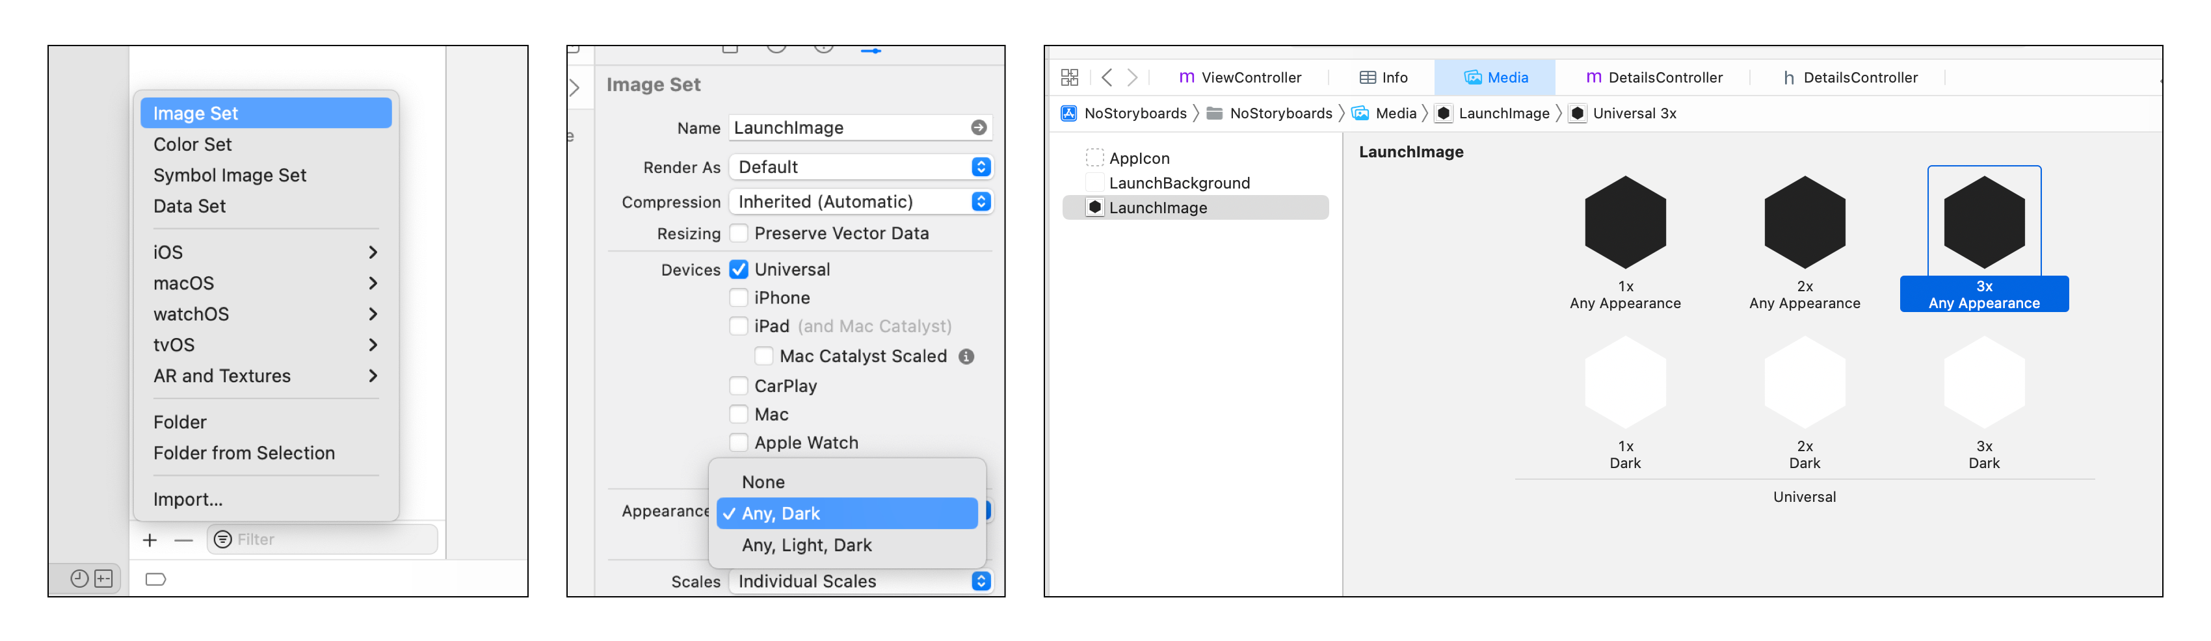Select 2x Any Appearance image well
The height and width of the screenshot is (641, 2211).
(1804, 222)
